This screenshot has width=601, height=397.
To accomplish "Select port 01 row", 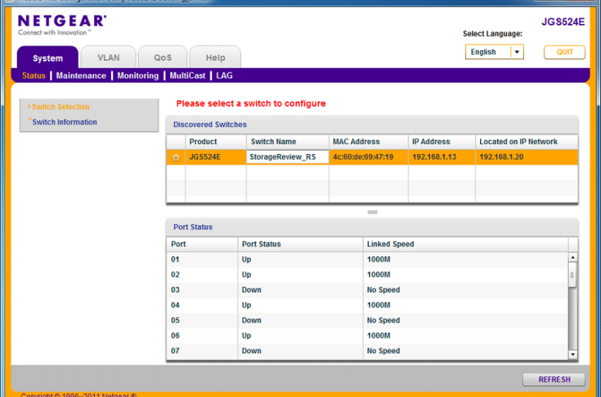I will click(368, 259).
